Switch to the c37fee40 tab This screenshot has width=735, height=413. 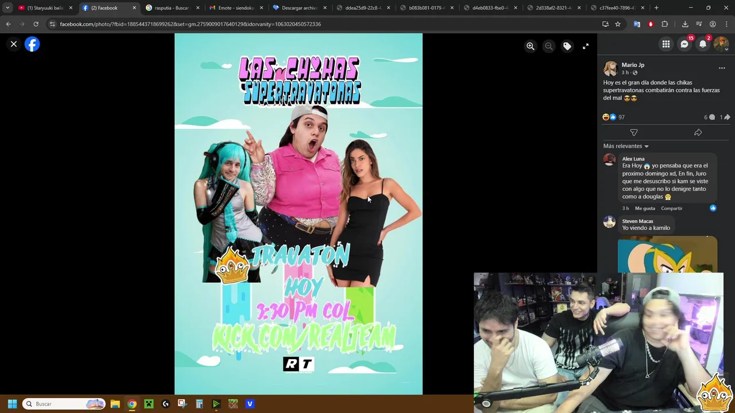(617, 8)
